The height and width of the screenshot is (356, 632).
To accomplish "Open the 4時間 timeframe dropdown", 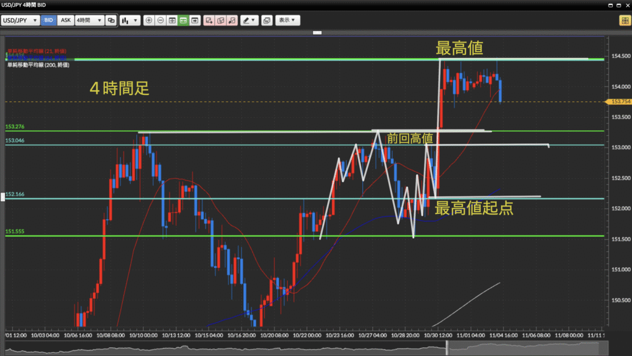I will 89,20.
